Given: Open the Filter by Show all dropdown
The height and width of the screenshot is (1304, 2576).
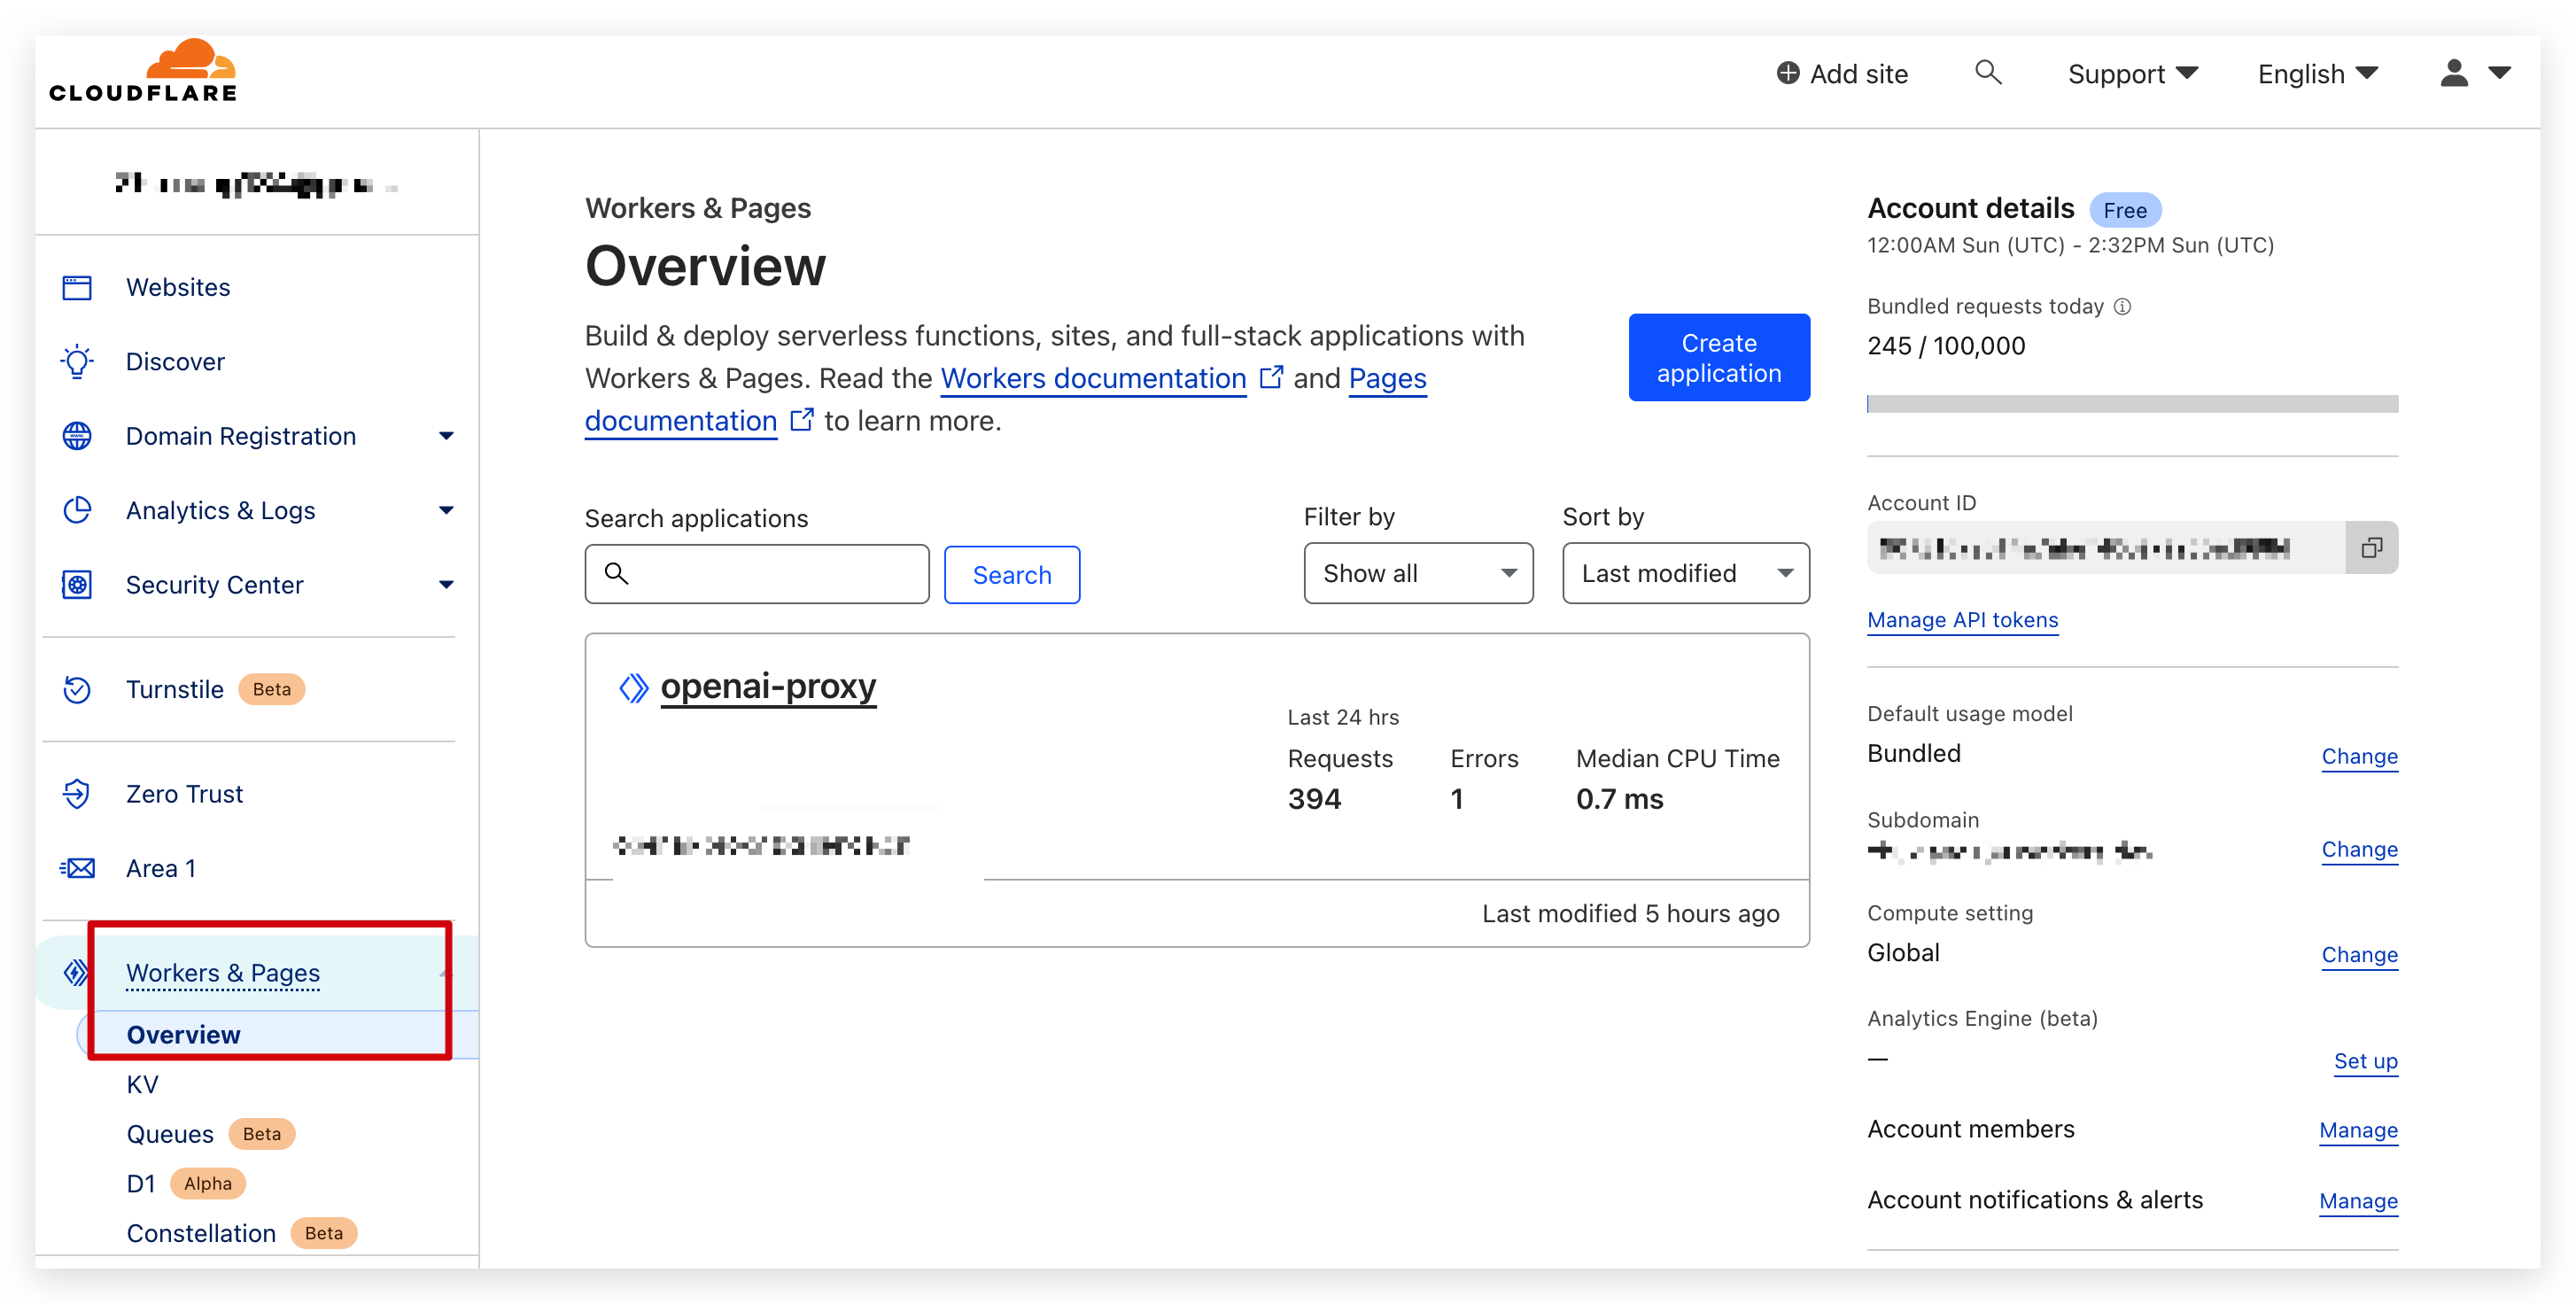Looking at the screenshot, I should tap(1418, 574).
